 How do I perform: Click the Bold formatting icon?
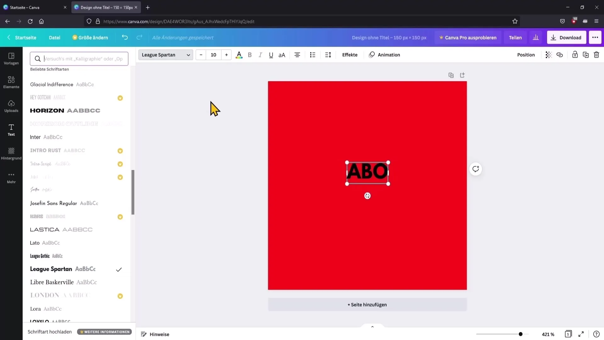click(249, 54)
